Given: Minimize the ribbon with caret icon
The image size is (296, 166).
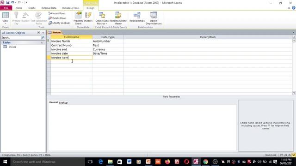Looking at the screenshot, I should (x=289, y=8).
